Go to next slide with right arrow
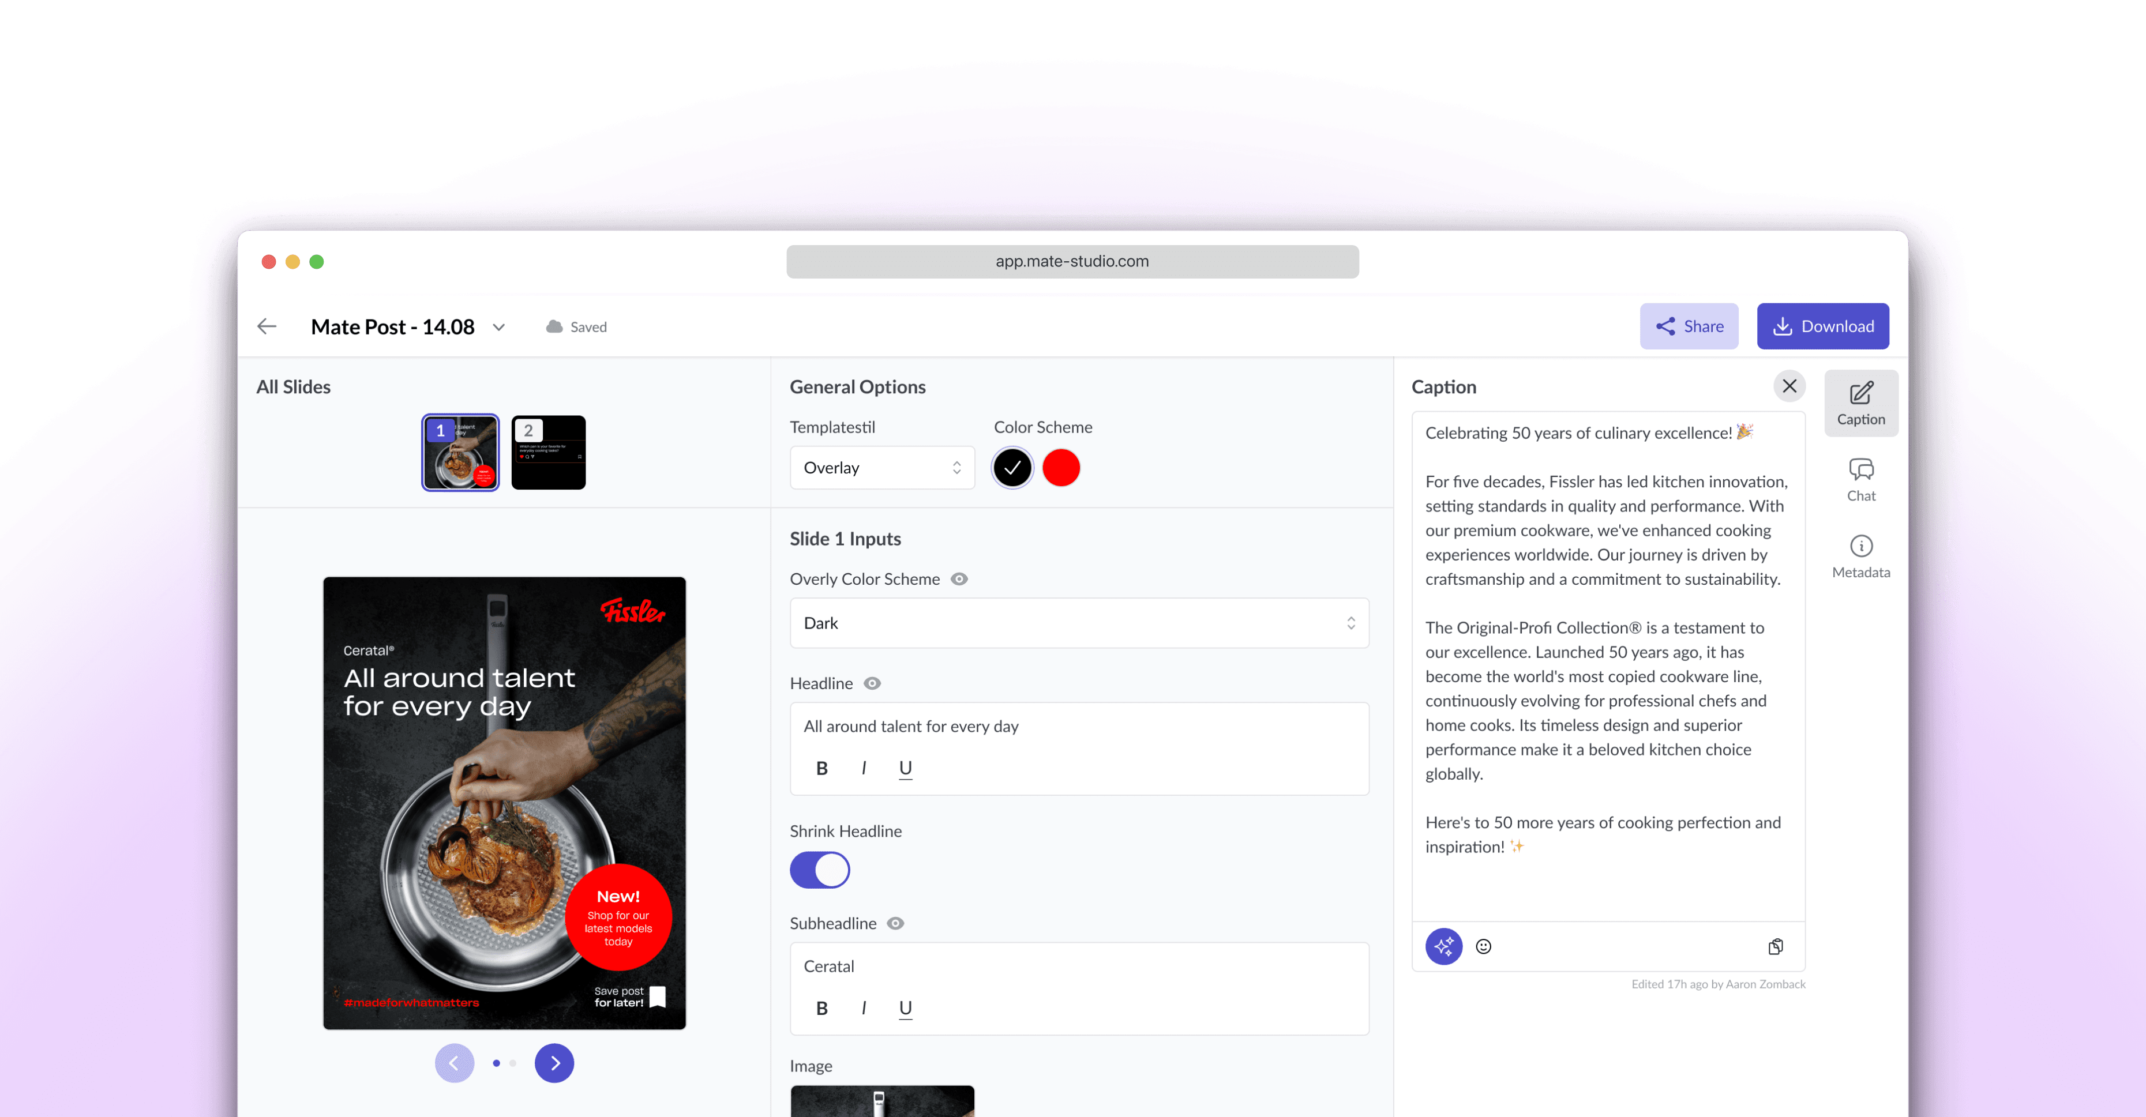The height and width of the screenshot is (1117, 2146). 554,1063
